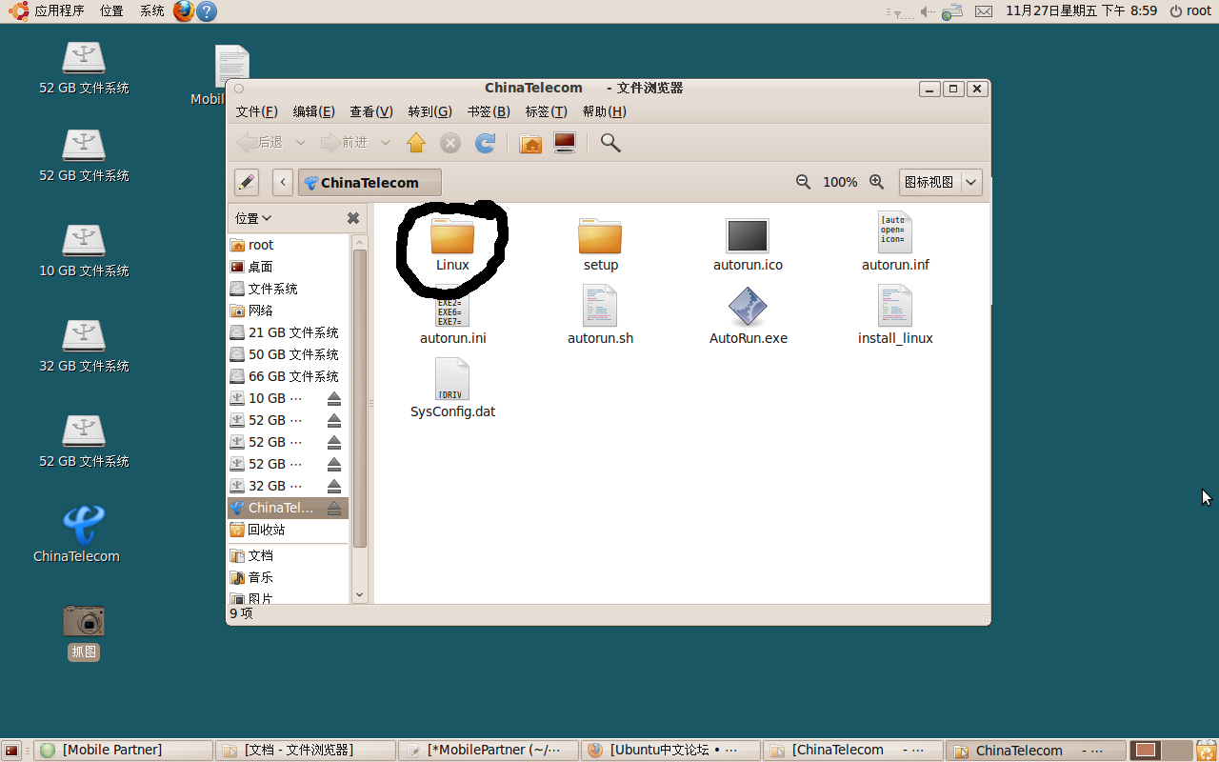Click the sidebar scrollbar down arrow
The width and height of the screenshot is (1219, 762).
tap(360, 595)
